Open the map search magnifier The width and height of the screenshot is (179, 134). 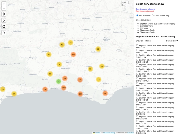4,33
